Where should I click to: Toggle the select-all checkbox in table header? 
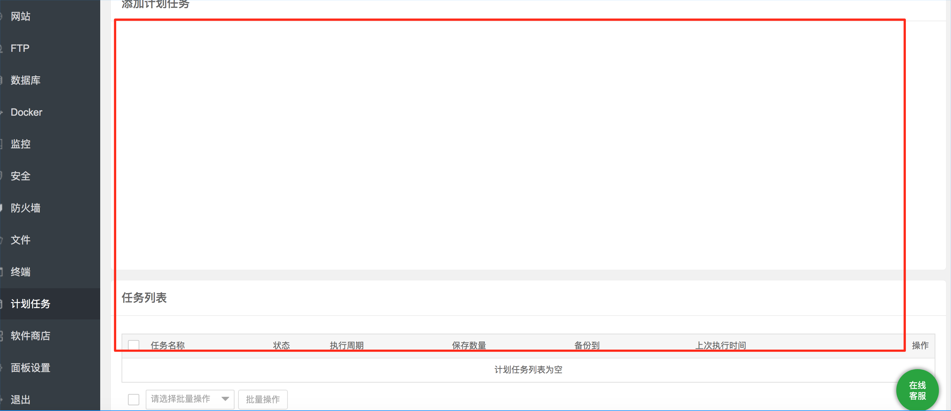(x=134, y=345)
